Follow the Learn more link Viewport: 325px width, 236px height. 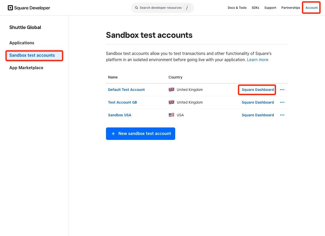point(257,60)
